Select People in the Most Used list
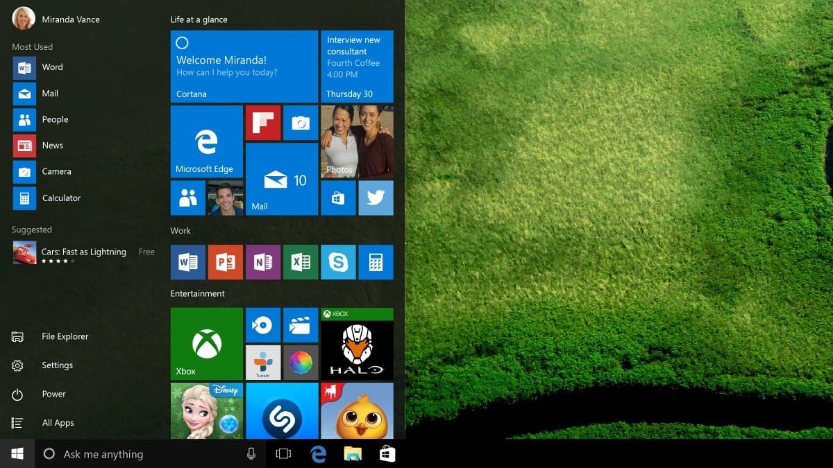The width and height of the screenshot is (833, 468). click(x=41, y=119)
